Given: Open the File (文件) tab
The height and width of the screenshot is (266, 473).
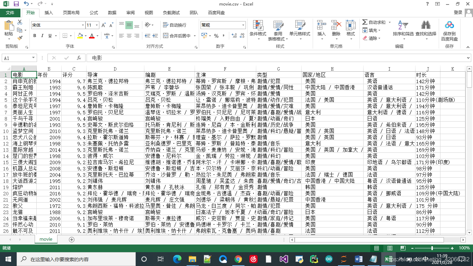Looking at the screenshot, I should click(x=10, y=13).
